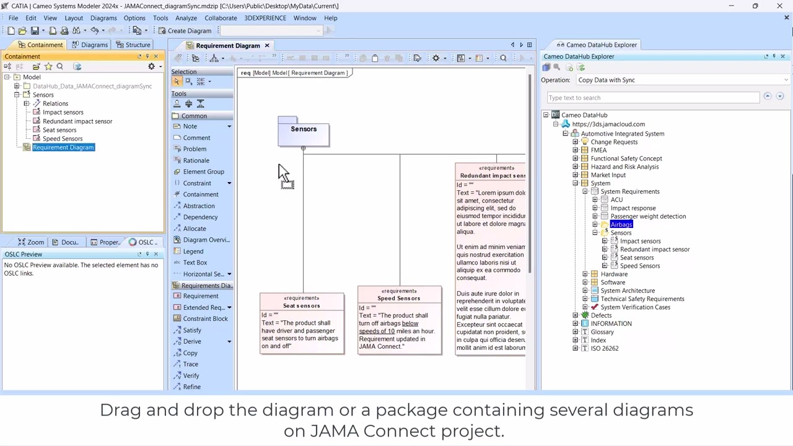Click the binoculars Find icon
793x446 pixels.
click(76, 30)
